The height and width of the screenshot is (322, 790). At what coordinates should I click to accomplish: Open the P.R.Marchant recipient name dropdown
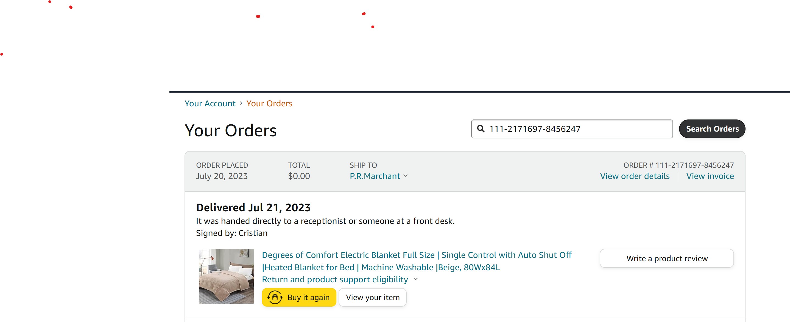tap(375, 176)
